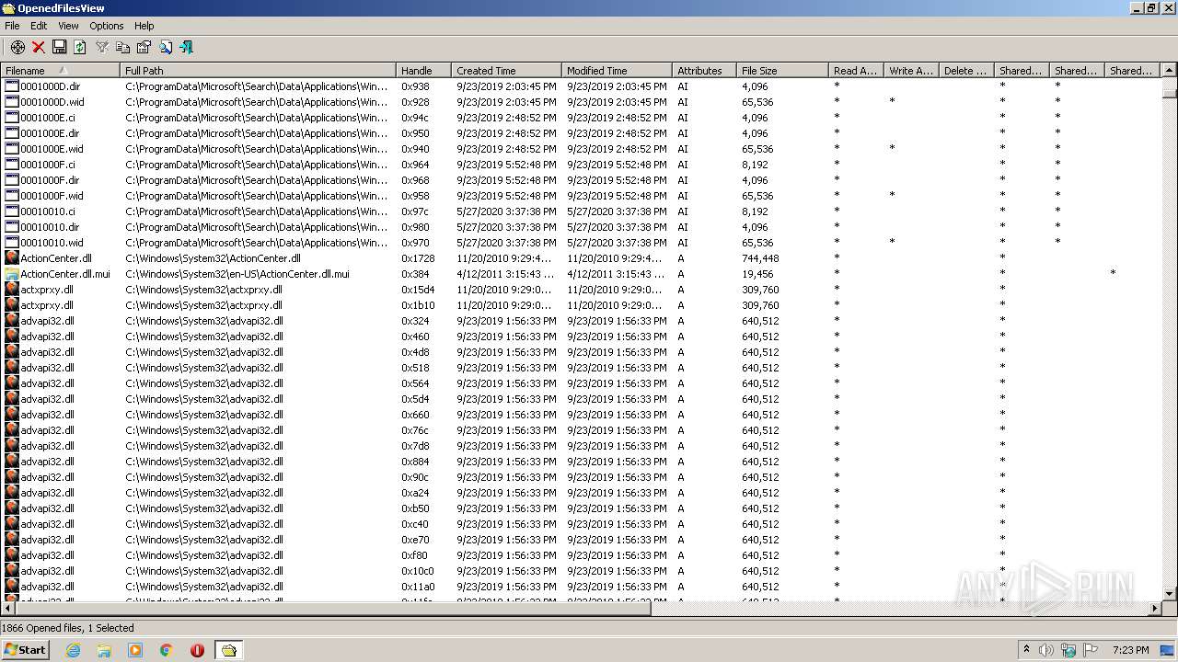Select the ActionCenter.dll.mui filename
Screen dimensions: 1178x662
pos(65,274)
